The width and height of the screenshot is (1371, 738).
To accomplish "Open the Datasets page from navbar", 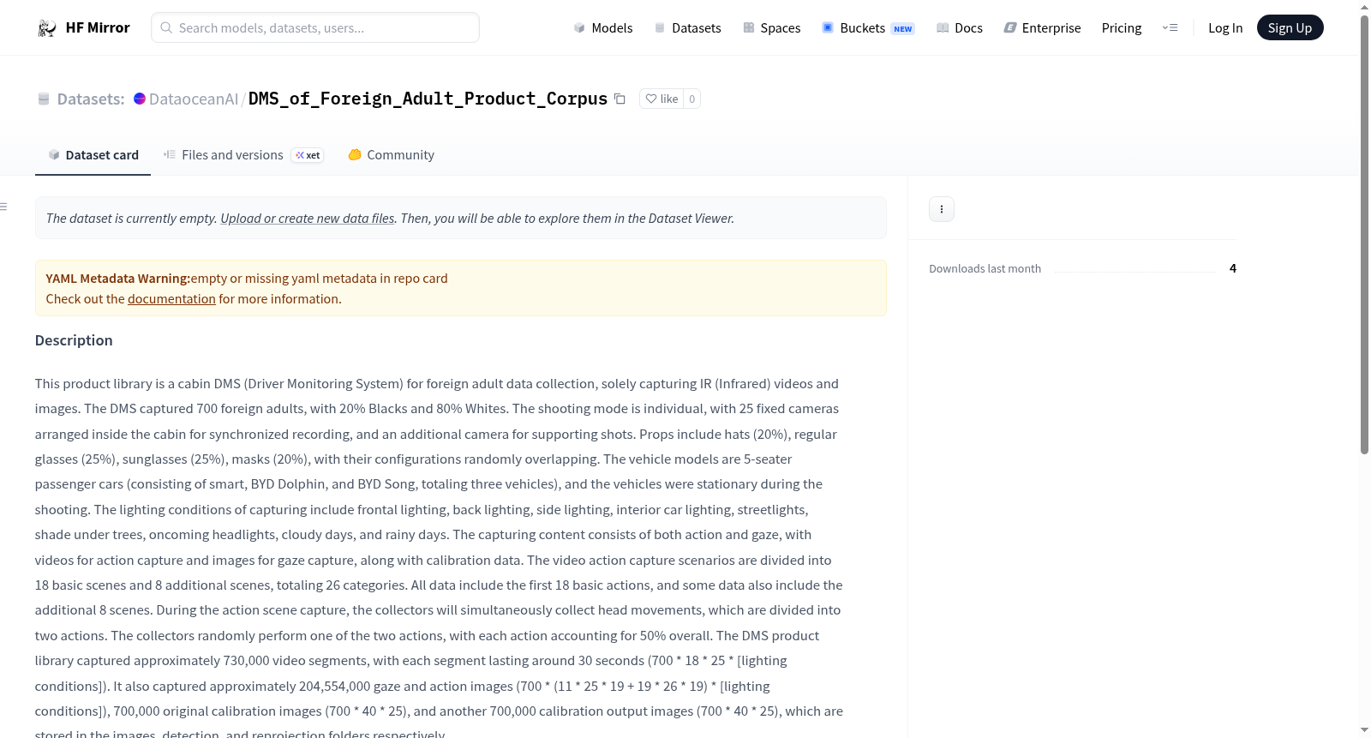I will (x=688, y=28).
